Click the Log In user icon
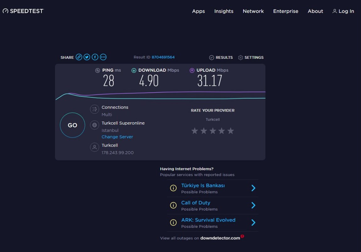361x252 pixels. pos(335,11)
